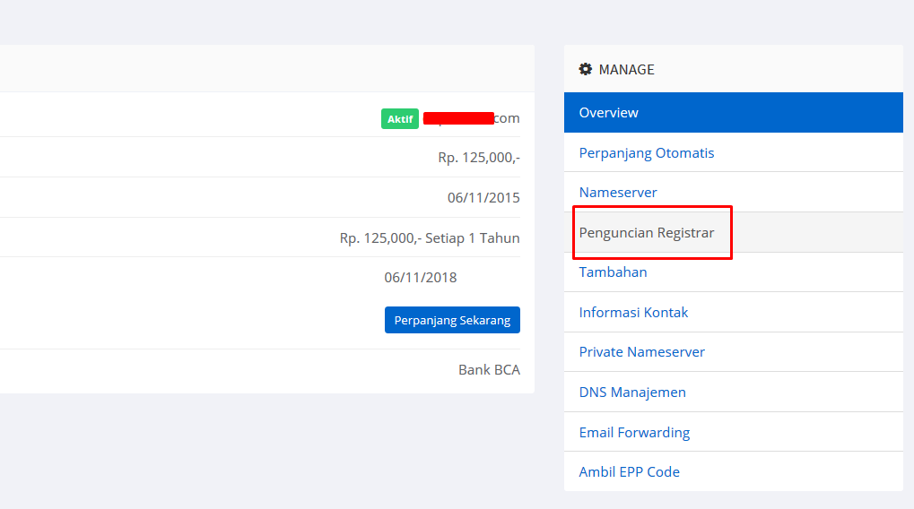Click the Bank BCA payment method text
The width and height of the screenshot is (914, 509).
tap(489, 370)
